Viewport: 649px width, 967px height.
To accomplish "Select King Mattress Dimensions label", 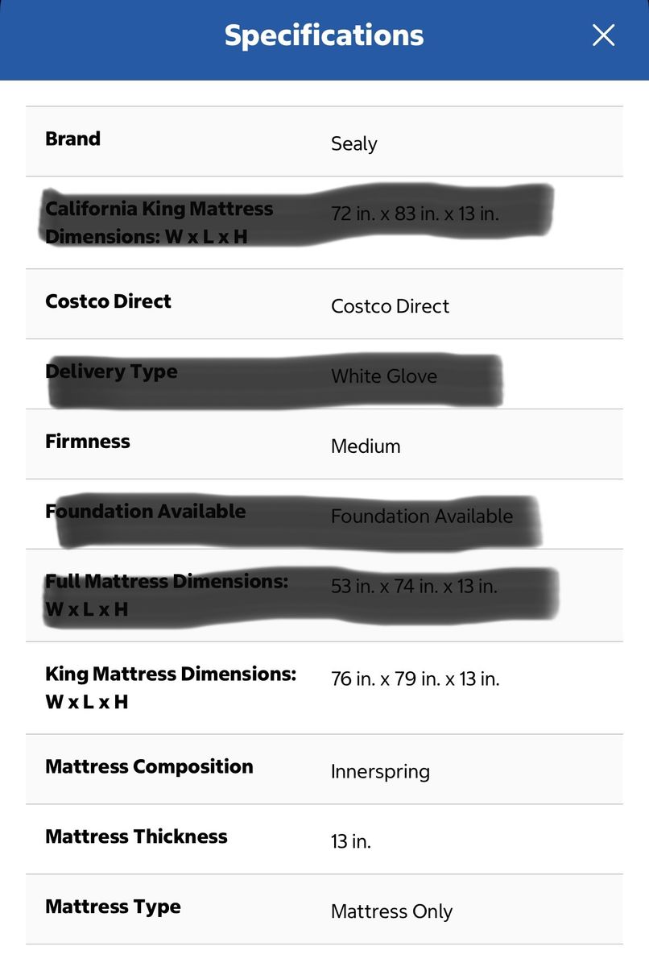I will pos(171,687).
